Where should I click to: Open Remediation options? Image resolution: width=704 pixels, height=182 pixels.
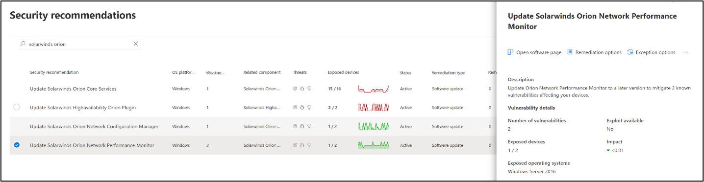[x=594, y=52]
